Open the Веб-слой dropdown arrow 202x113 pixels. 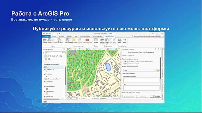(74, 44)
